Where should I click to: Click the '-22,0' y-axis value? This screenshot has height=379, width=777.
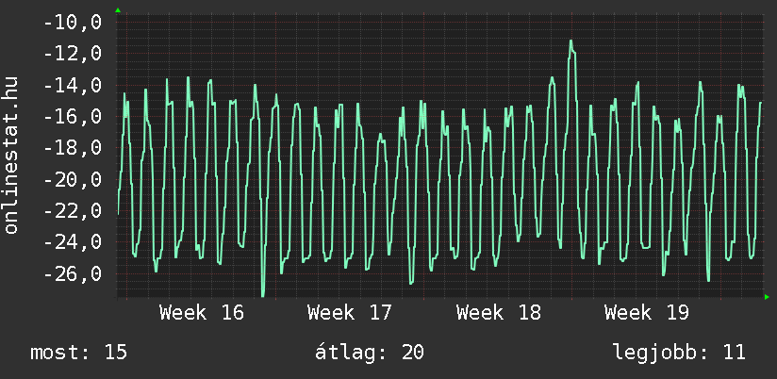pos(73,211)
